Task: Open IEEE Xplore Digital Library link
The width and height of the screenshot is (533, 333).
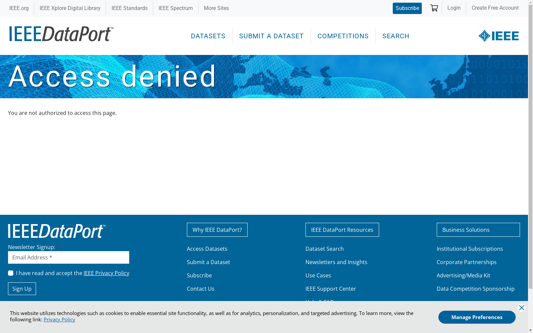Action: coord(70,8)
